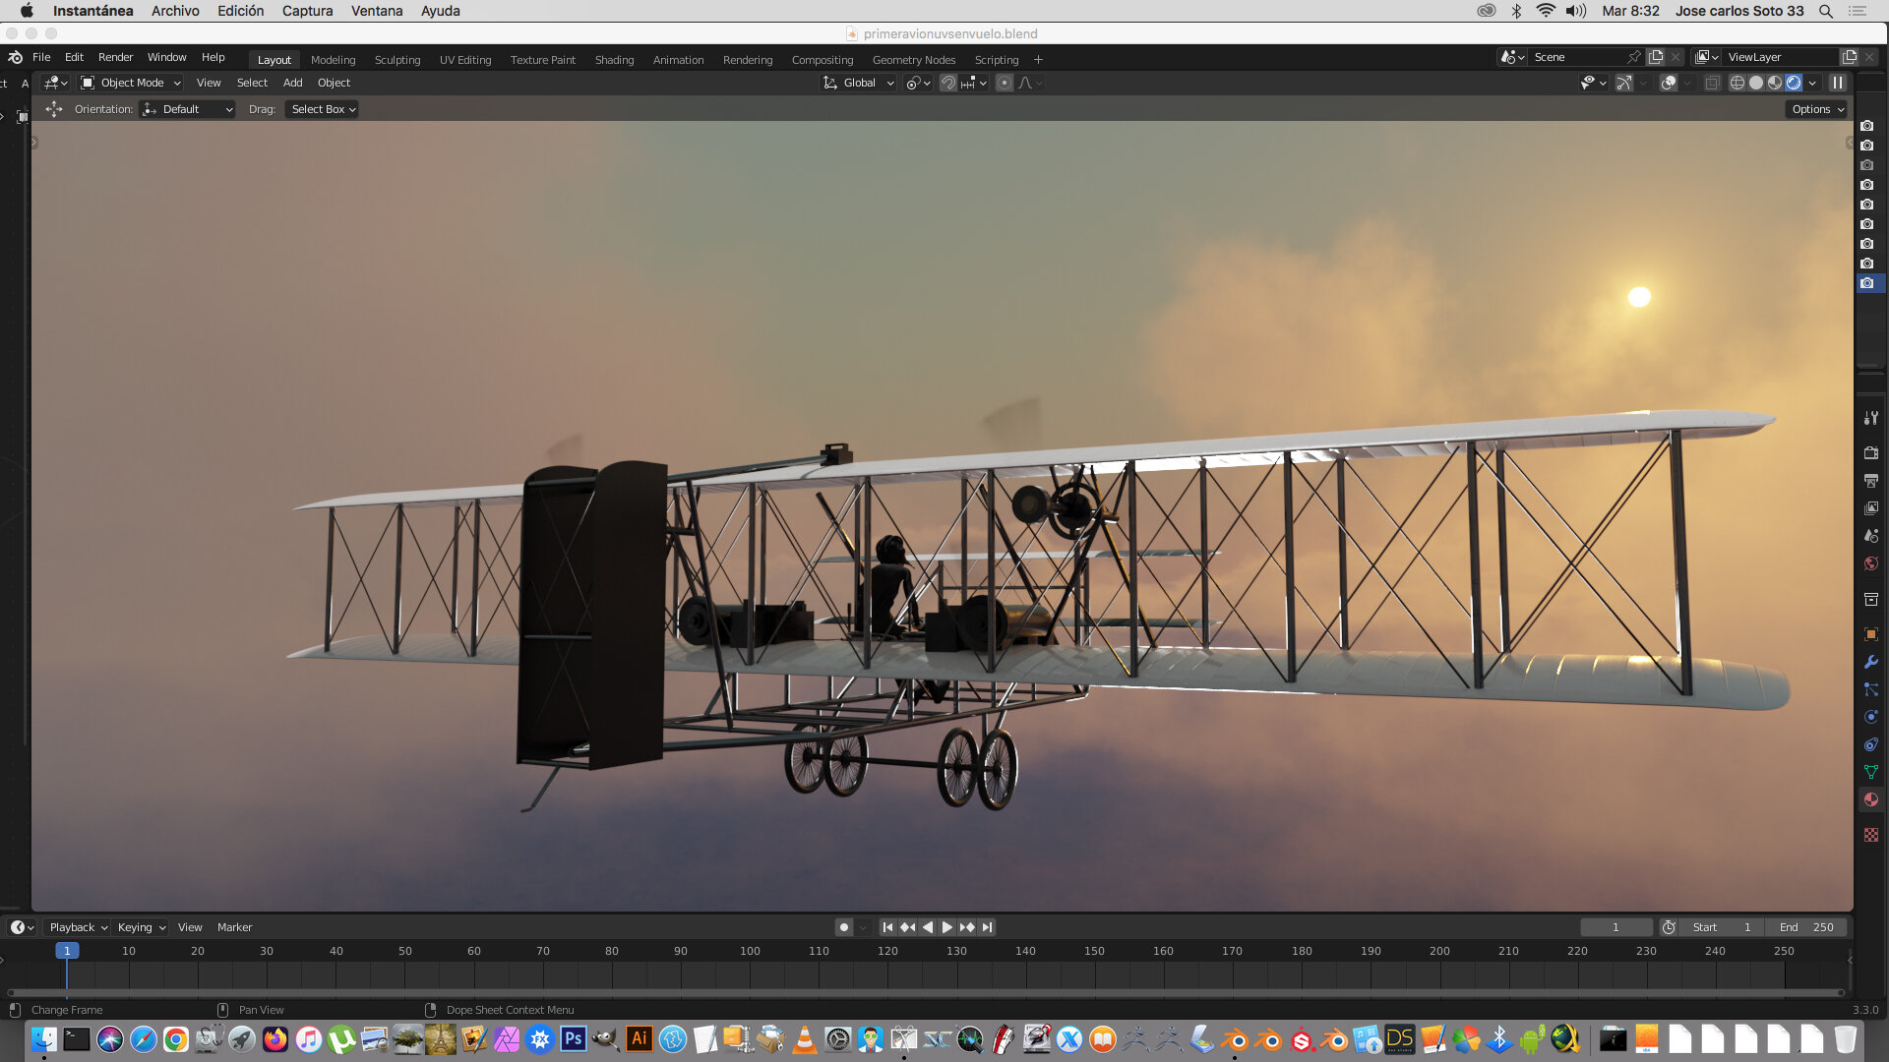This screenshot has width=1889, height=1062.
Task: Open Finder from the Dock
Action: [44, 1038]
